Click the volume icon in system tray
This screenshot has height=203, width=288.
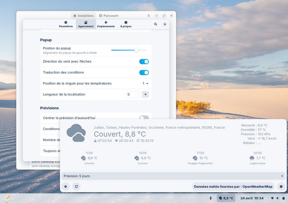(x=278, y=198)
